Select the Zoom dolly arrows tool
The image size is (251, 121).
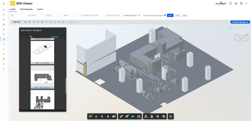[102, 116]
